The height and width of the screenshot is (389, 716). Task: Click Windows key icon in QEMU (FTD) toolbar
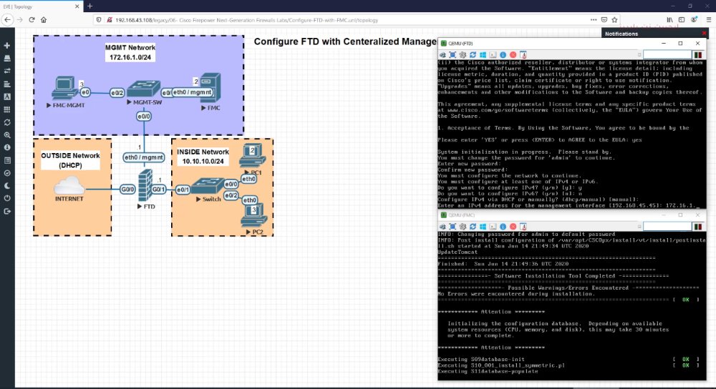click(483, 55)
